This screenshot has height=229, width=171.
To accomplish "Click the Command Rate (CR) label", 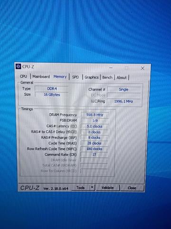I will pos(60,155).
